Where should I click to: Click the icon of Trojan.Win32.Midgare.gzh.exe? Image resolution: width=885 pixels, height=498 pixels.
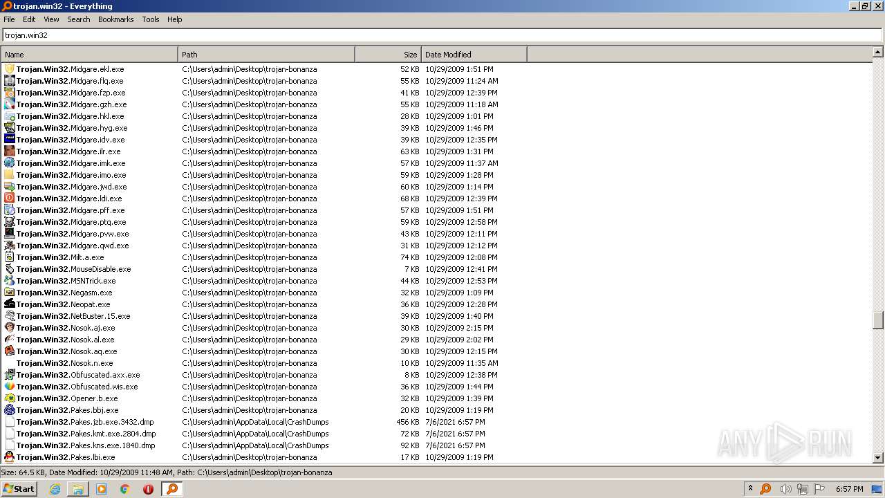coord(10,104)
